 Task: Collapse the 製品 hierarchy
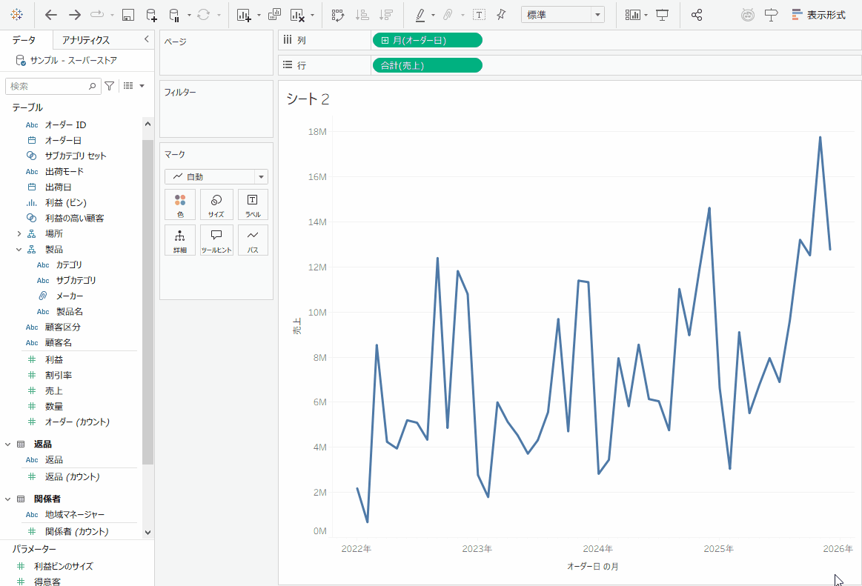tap(19, 250)
